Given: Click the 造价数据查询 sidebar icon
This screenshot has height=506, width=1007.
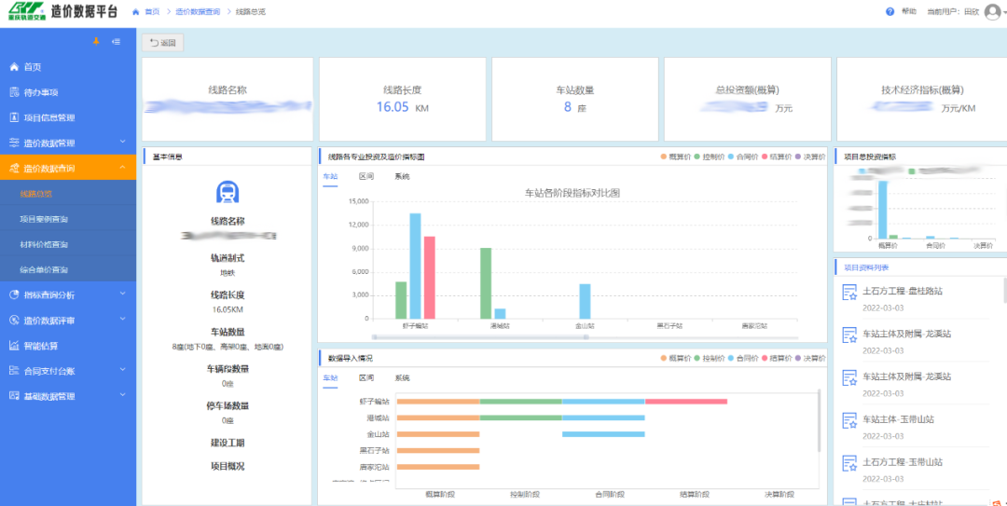Looking at the screenshot, I should coord(14,169).
